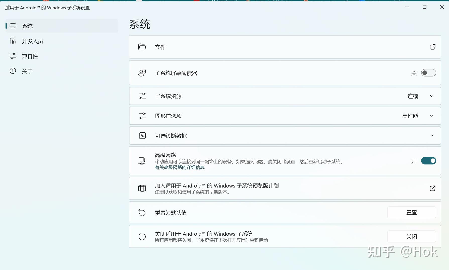Click the 兼容性 sliders icon
Image resolution: width=449 pixels, height=270 pixels.
[13, 56]
